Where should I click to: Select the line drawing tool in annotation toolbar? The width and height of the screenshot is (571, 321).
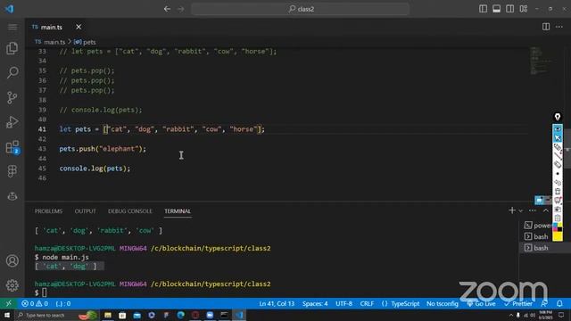pos(558,156)
